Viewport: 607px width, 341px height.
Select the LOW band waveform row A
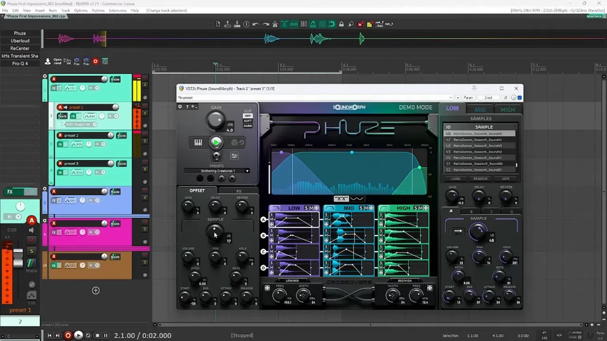point(297,220)
